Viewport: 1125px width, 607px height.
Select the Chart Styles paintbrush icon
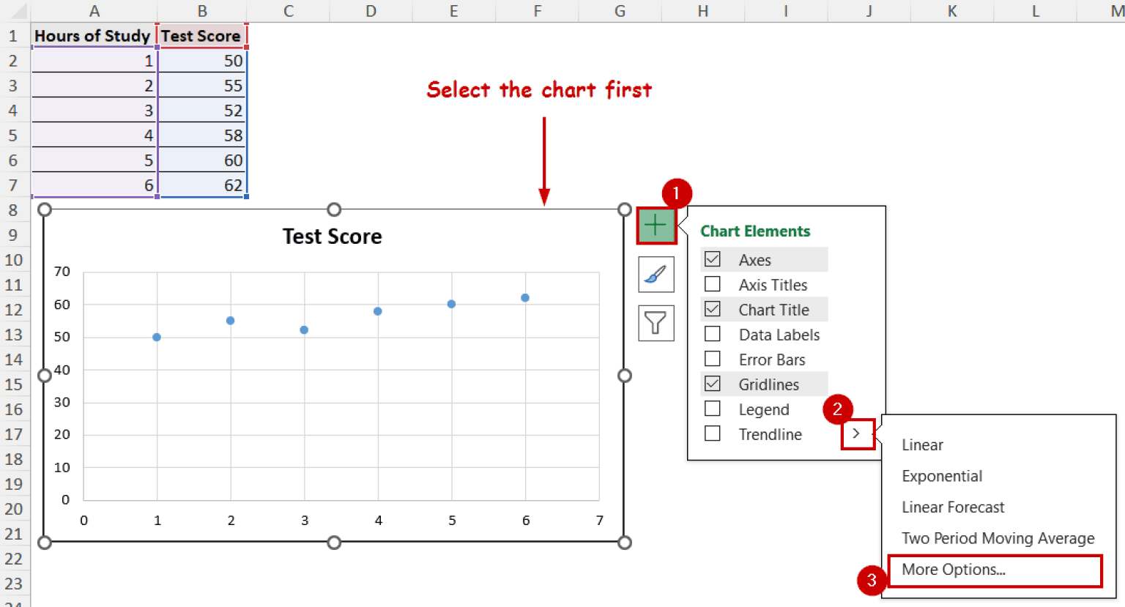click(x=656, y=275)
